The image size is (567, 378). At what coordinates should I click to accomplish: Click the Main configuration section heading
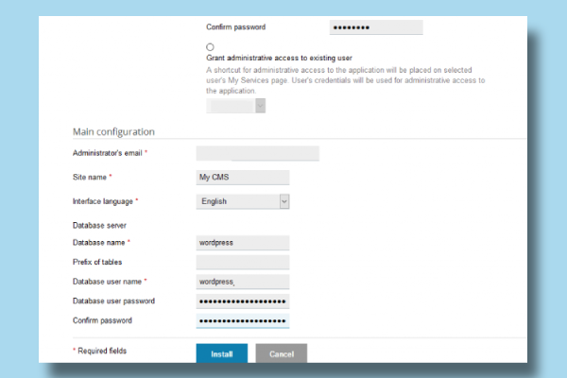click(113, 131)
